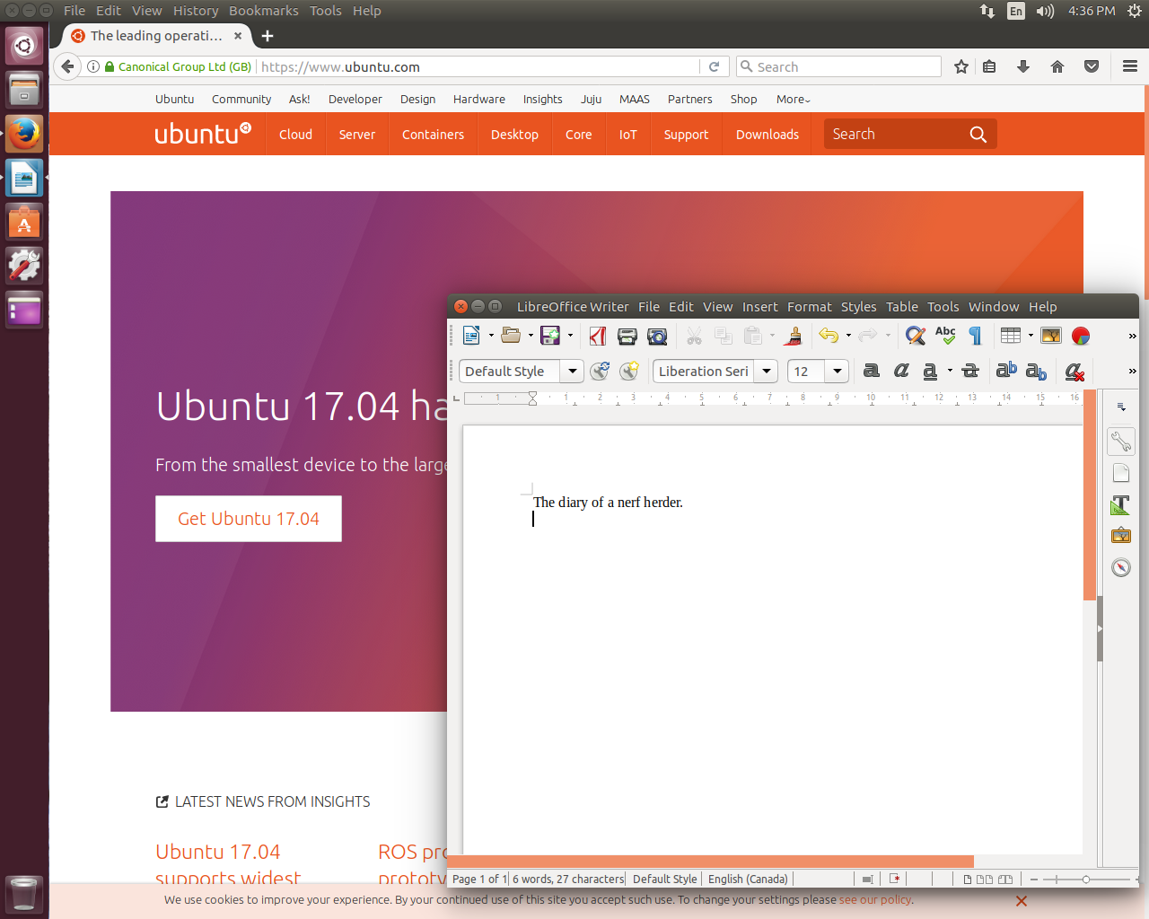The width and height of the screenshot is (1149, 919).
Task: Click the Clear Direct Formatting icon
Action: (x=1074, y=372)
